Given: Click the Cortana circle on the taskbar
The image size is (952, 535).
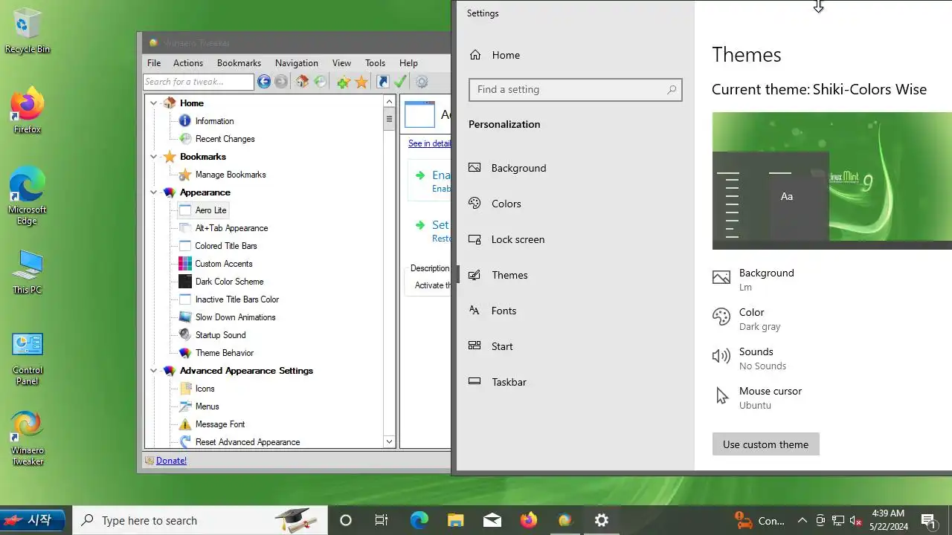Looking at the screenshot, I should [345, 520].
